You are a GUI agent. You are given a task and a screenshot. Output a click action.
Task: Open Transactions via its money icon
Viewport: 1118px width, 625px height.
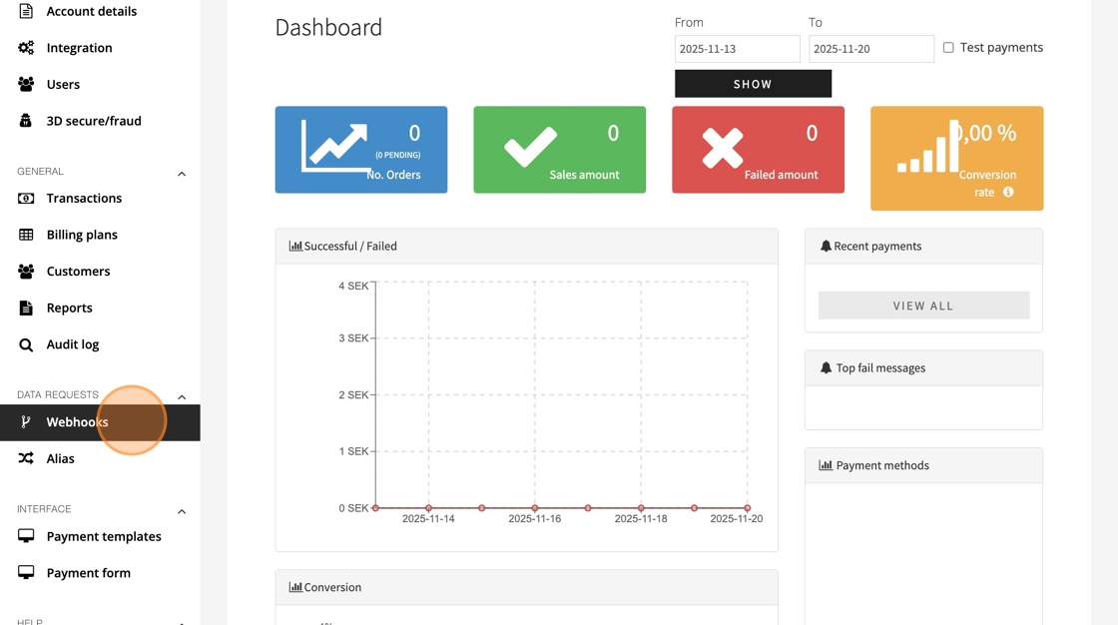[x=26, y=199]
